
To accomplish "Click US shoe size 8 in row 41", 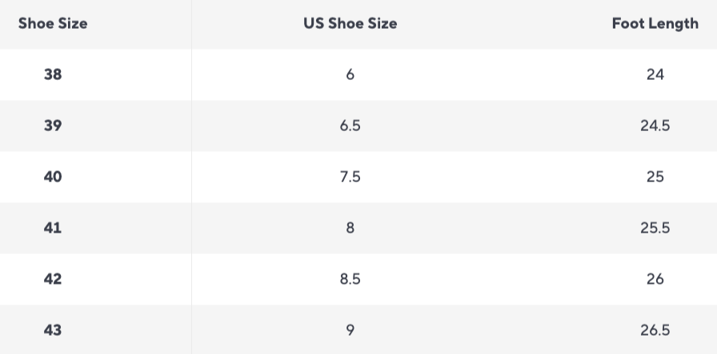I will [x=350, y=228].
